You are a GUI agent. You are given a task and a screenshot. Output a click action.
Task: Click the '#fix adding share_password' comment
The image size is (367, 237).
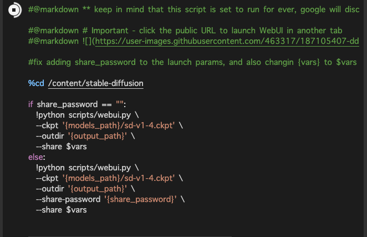[x=192, y=62]
